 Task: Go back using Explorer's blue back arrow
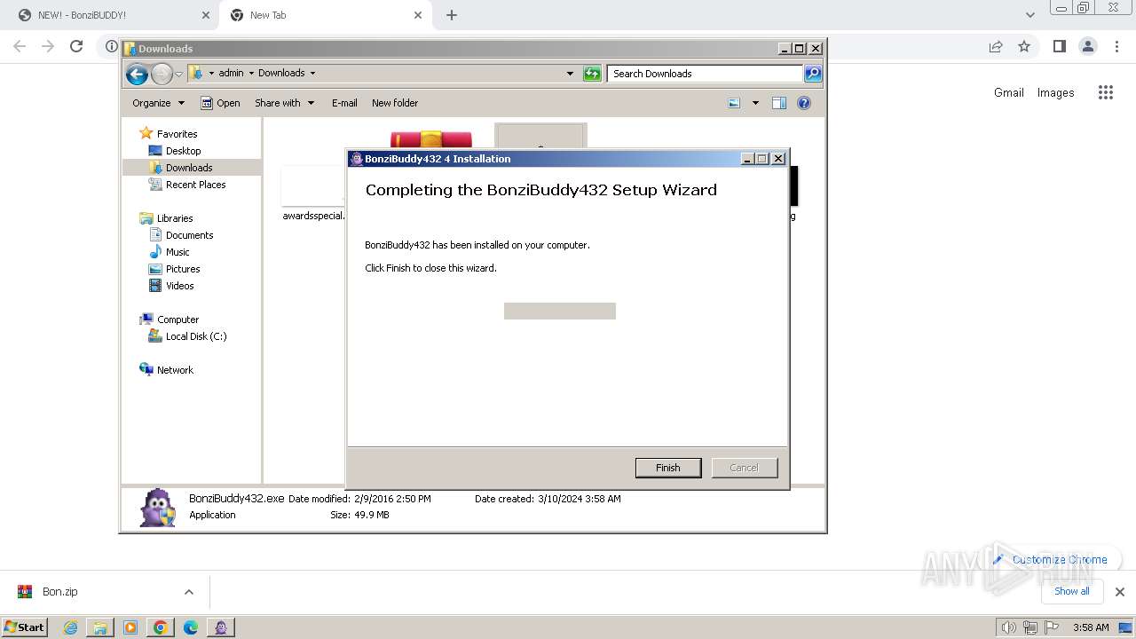pyautogui.click(x=137, y=74)
